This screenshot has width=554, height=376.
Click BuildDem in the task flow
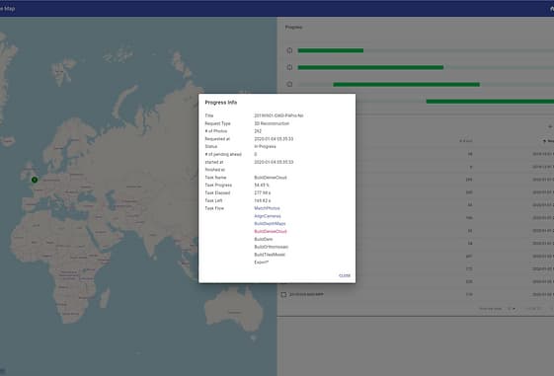tap(264, 239)
